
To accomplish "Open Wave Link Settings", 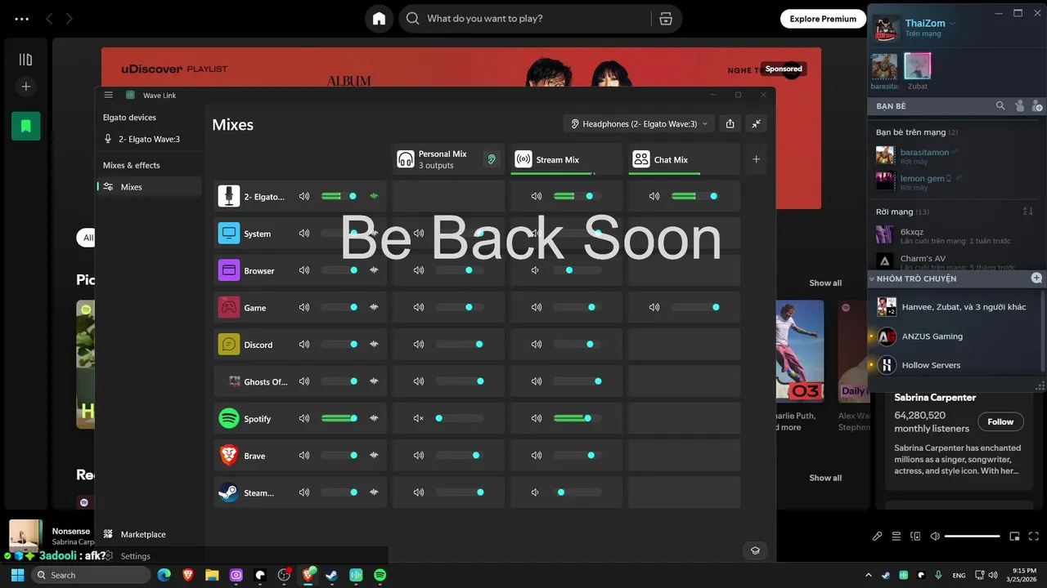I will (136, 556).
